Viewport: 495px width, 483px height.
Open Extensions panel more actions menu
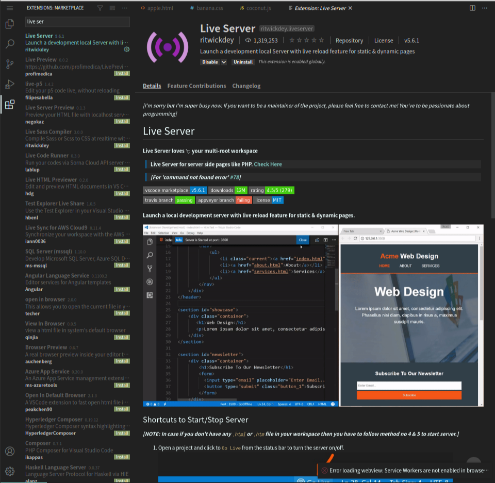[125, 8]
